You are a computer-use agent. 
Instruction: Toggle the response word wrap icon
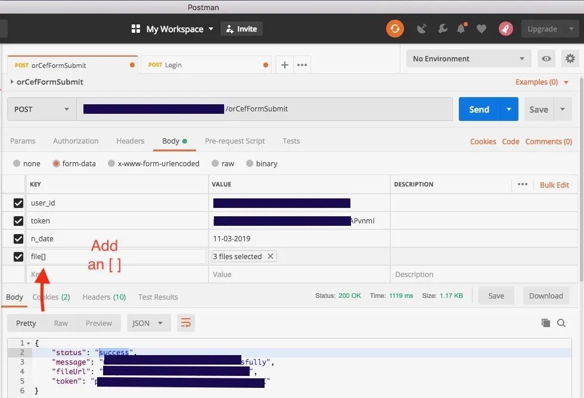[x=185, y=323]
